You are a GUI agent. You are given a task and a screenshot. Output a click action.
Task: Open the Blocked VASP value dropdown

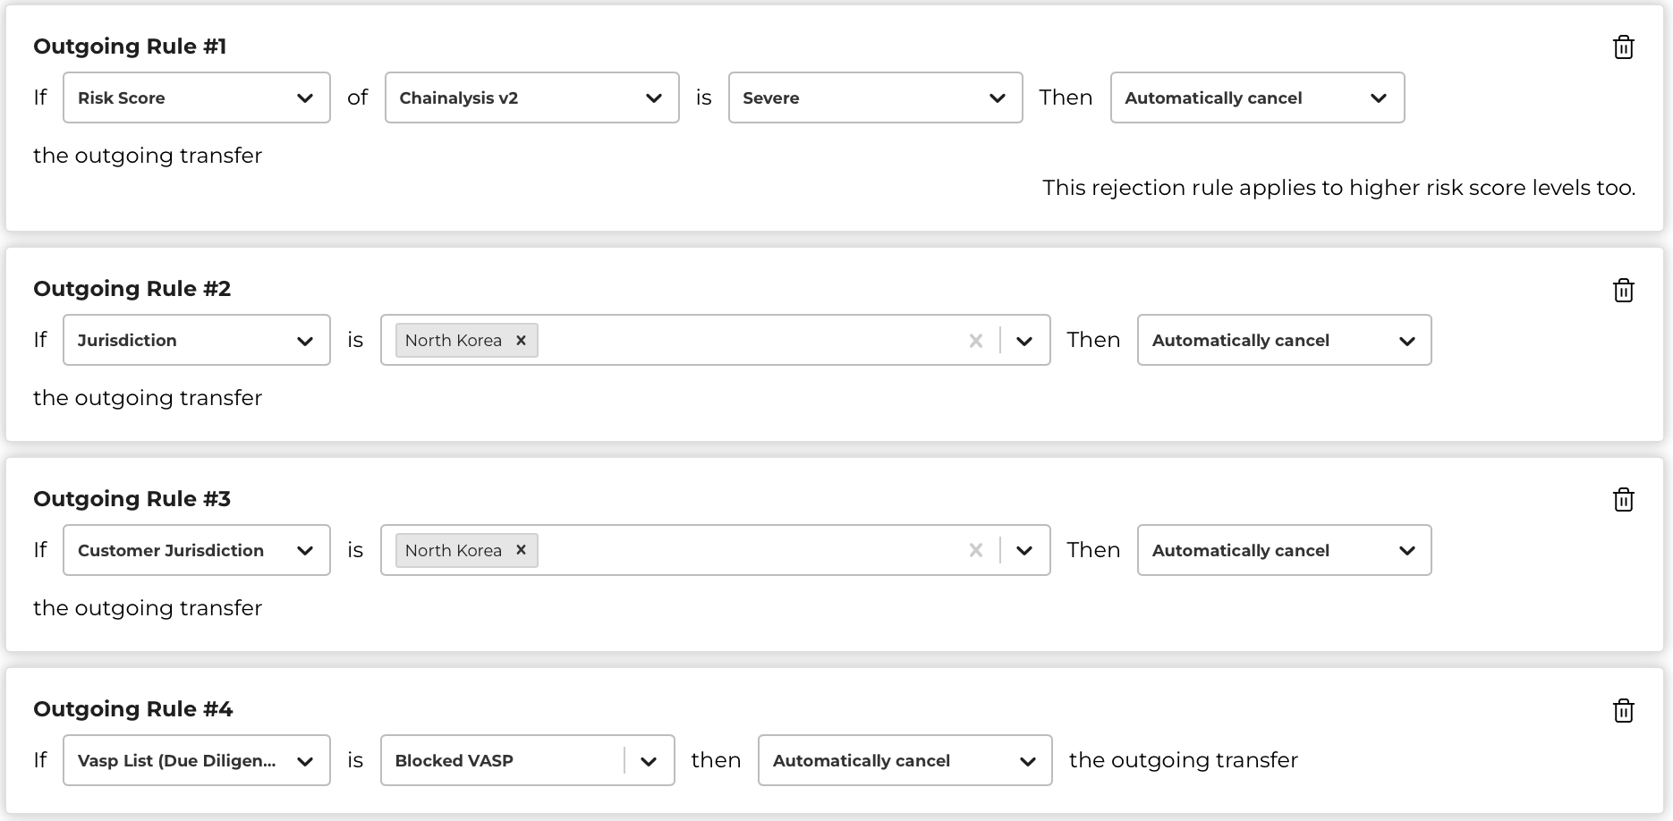pos(528,760)
